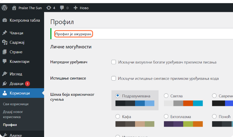Open the comments bubble icon in toolbar
Viewport: 233px width, 137px height.
coord(62,8)
